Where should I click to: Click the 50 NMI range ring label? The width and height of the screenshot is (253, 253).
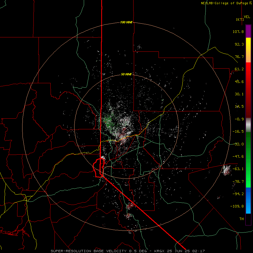(126, 74)
